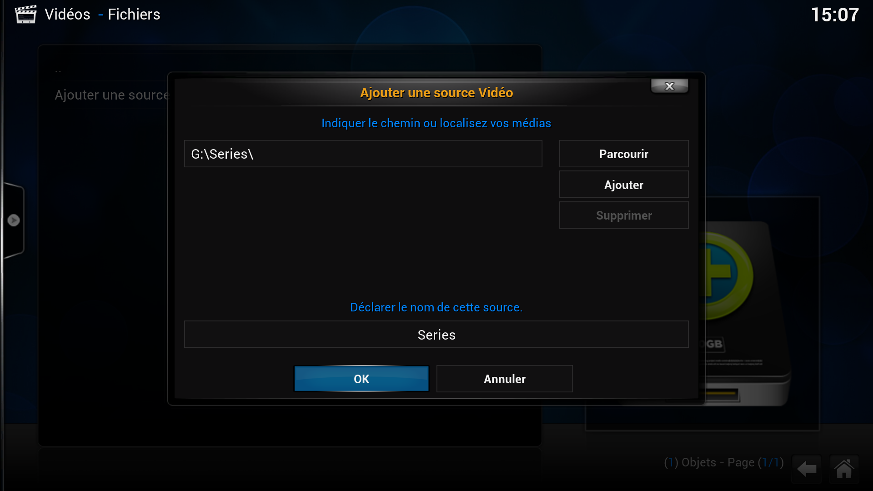This screenshot has height=491, width=873.
Task: Open Parcourir to browse for media
Action: 623,154
